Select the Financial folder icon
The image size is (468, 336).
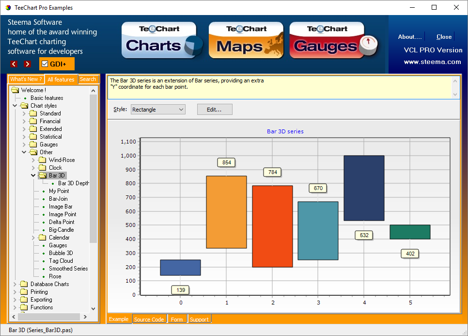[x=33, y=121]
